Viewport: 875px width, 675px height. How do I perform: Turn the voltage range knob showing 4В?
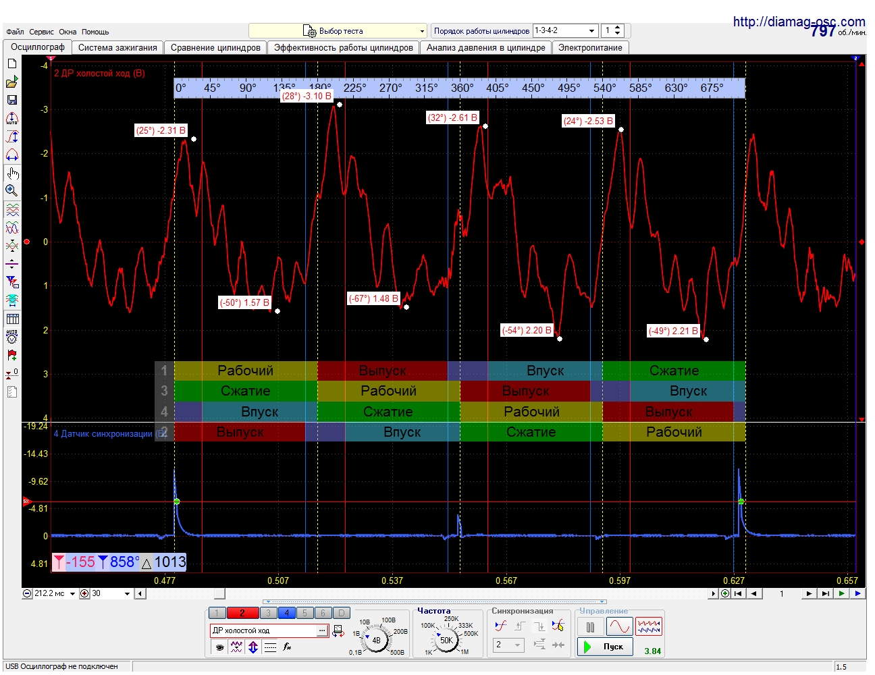tap(376, 640)
